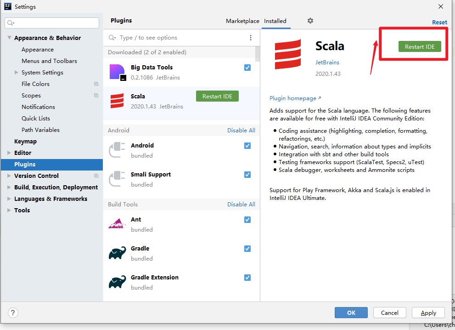This screenshot has width=455, height=330.
Task: Open File Colors settings
Action: [35, 84]
